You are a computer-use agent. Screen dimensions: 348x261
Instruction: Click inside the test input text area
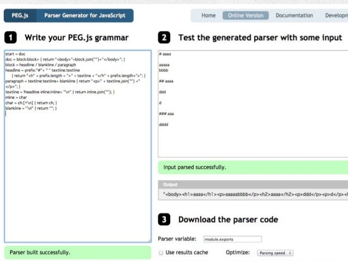click(x=253, y=104)
